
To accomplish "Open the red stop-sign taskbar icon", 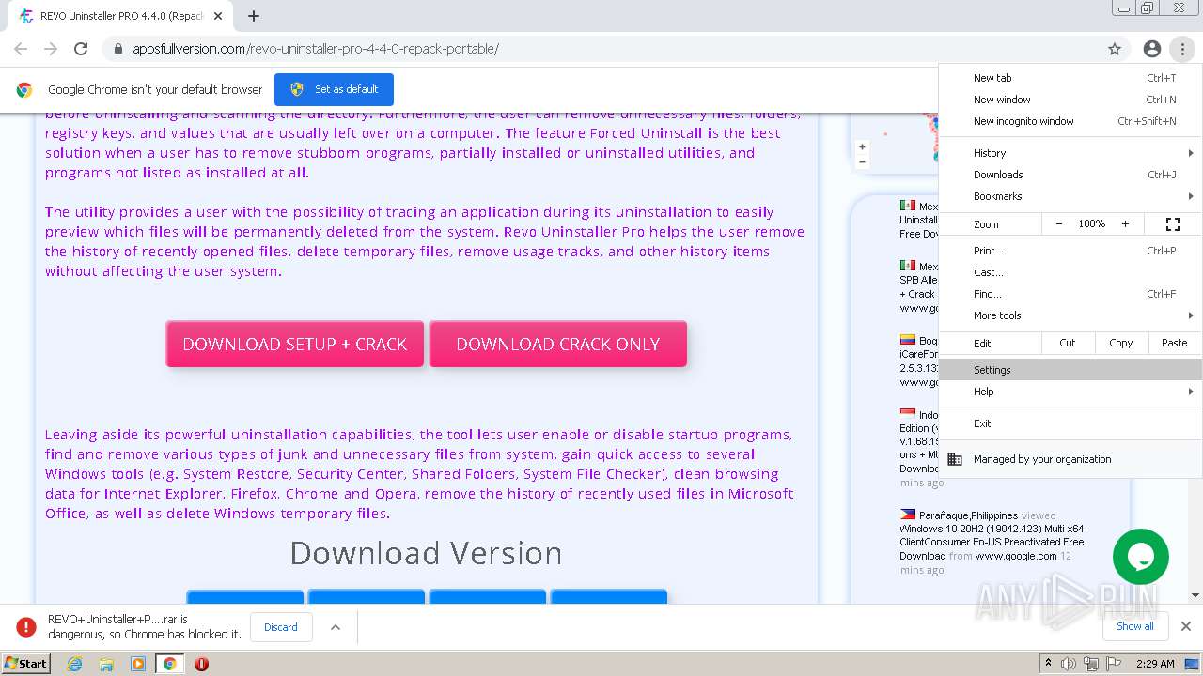I will pyautogui.click(x=201, y=664).
